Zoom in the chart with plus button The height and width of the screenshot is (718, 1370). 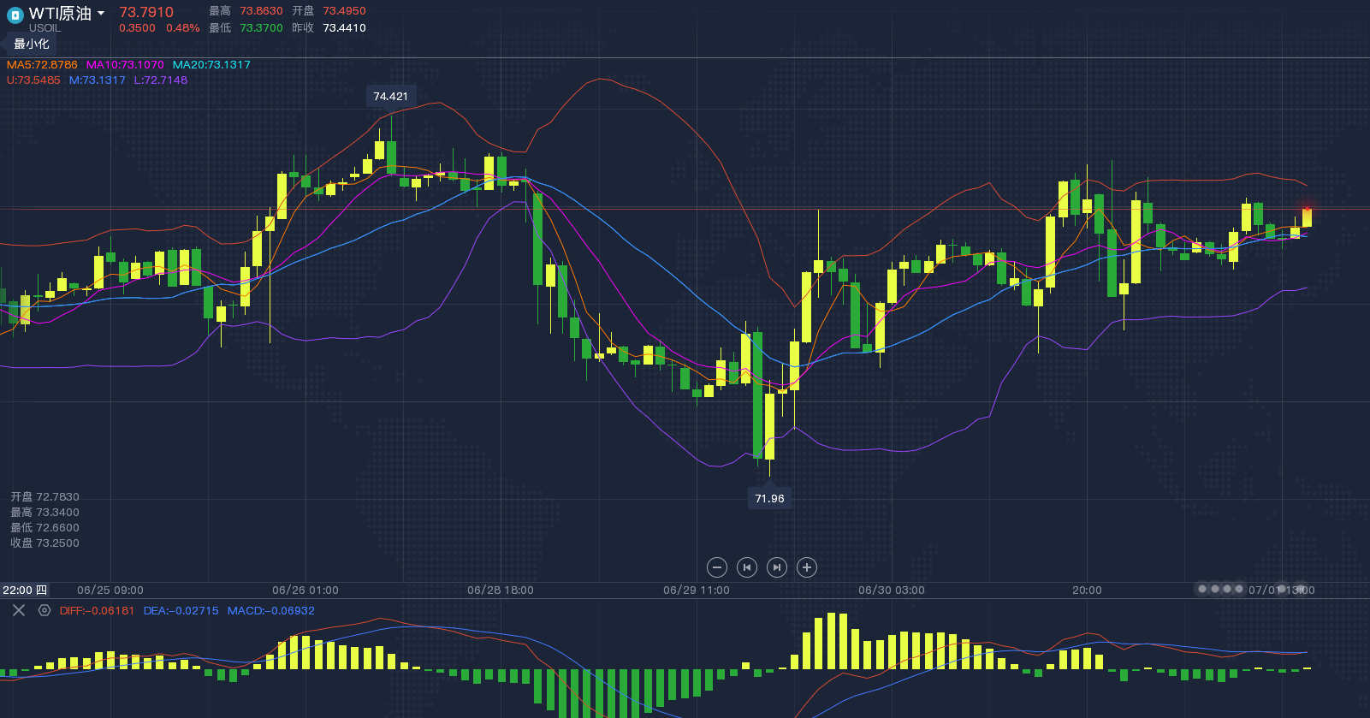tap(806, 567)
